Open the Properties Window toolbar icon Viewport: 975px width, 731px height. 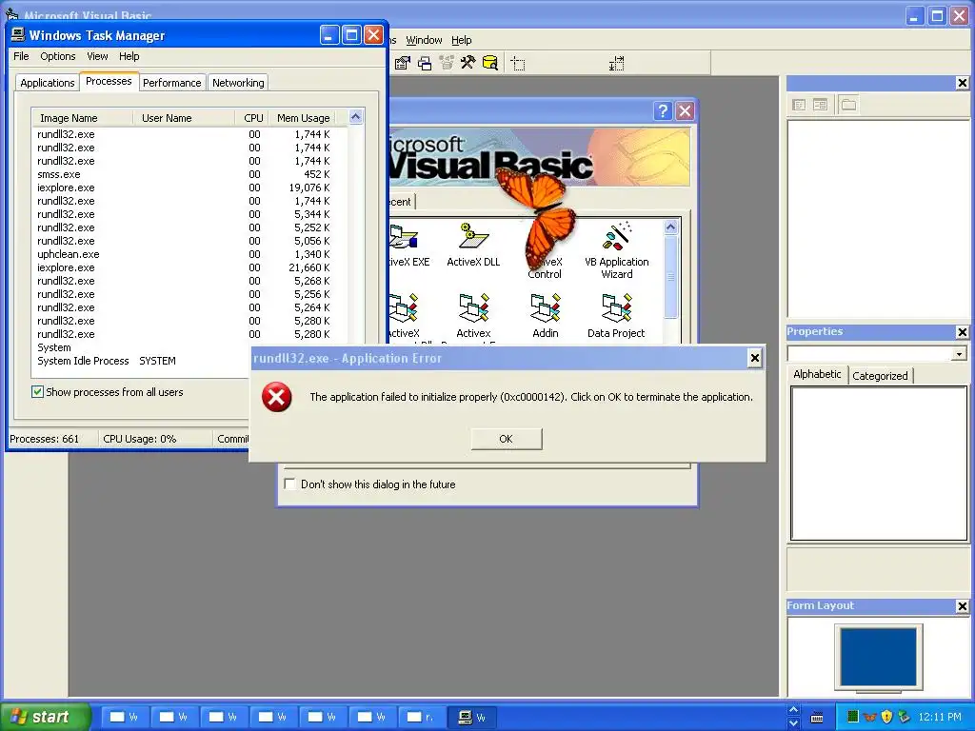click(x=403, y=63)
